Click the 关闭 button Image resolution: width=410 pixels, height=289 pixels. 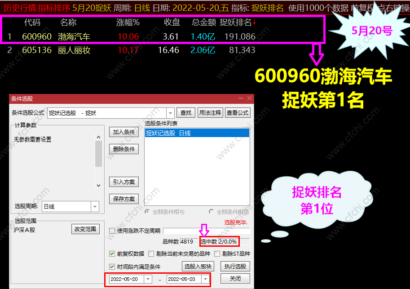coord(235,279)
